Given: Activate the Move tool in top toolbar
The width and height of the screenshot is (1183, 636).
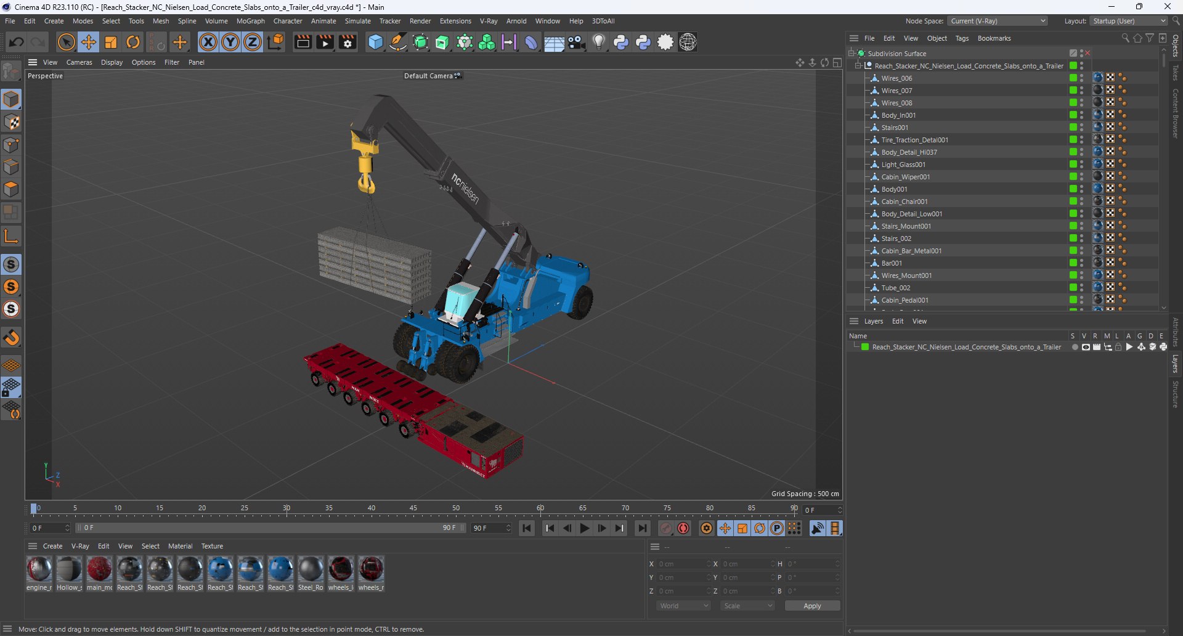Looking at the screenshot, I should point(89,42).
